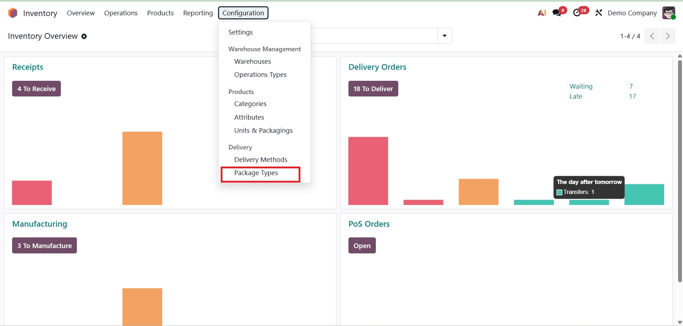The image size is (683, 326).
Task: Open the search filters dropdown arrow
Action: pos(444,36)
